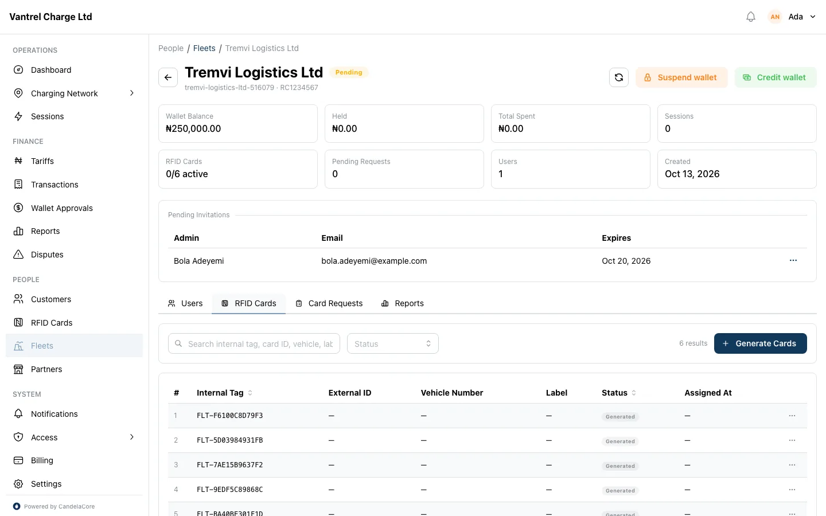Open row actions for FLT-5D03984931FB

tap(792, 440)
